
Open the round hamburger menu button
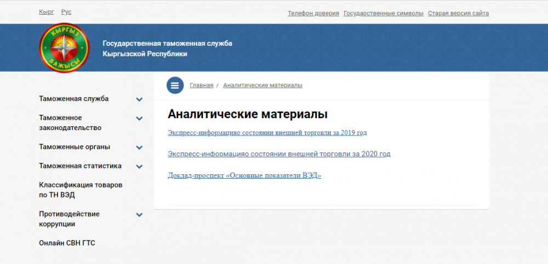(x=175, y=85)
